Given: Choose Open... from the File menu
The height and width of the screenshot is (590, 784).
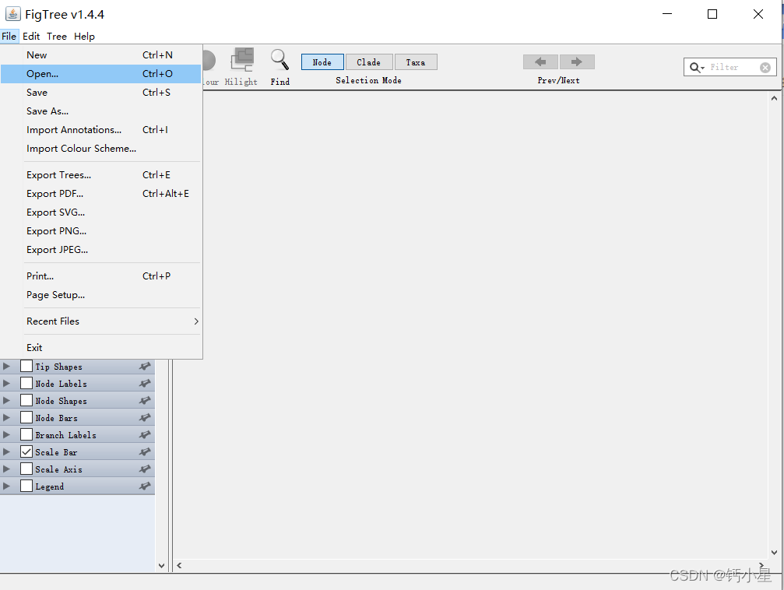Looking at the screenshot, I should (x=101, y=73).
